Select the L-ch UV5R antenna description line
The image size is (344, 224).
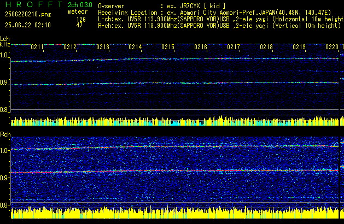[x=221, y=19]
